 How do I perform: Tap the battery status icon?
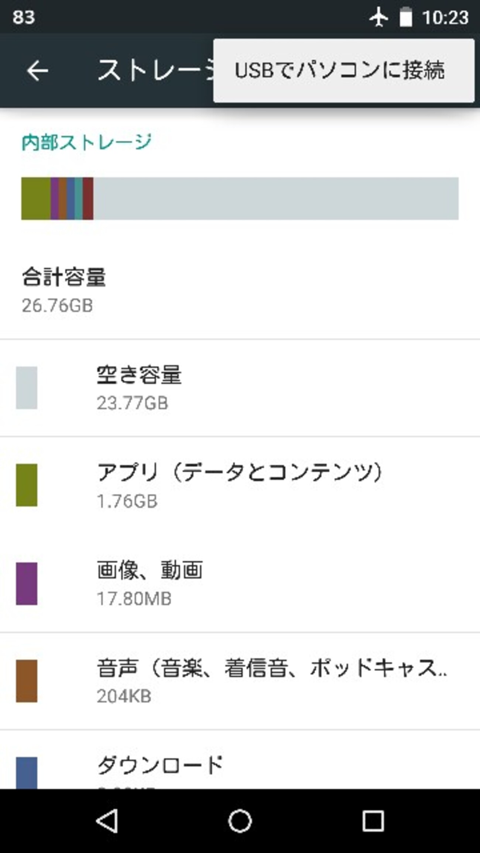tap(405, 17)
